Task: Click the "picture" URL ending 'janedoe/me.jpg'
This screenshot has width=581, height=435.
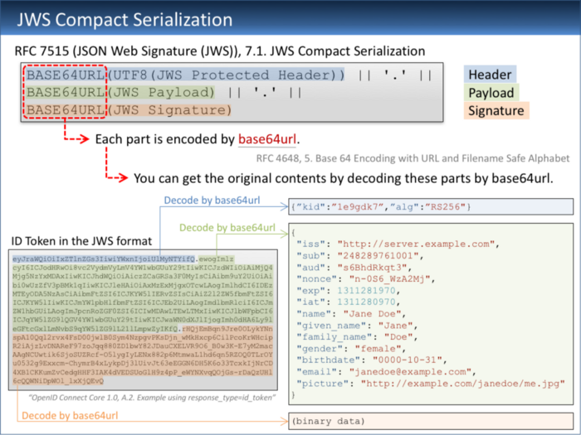Action: click(463, 383)
